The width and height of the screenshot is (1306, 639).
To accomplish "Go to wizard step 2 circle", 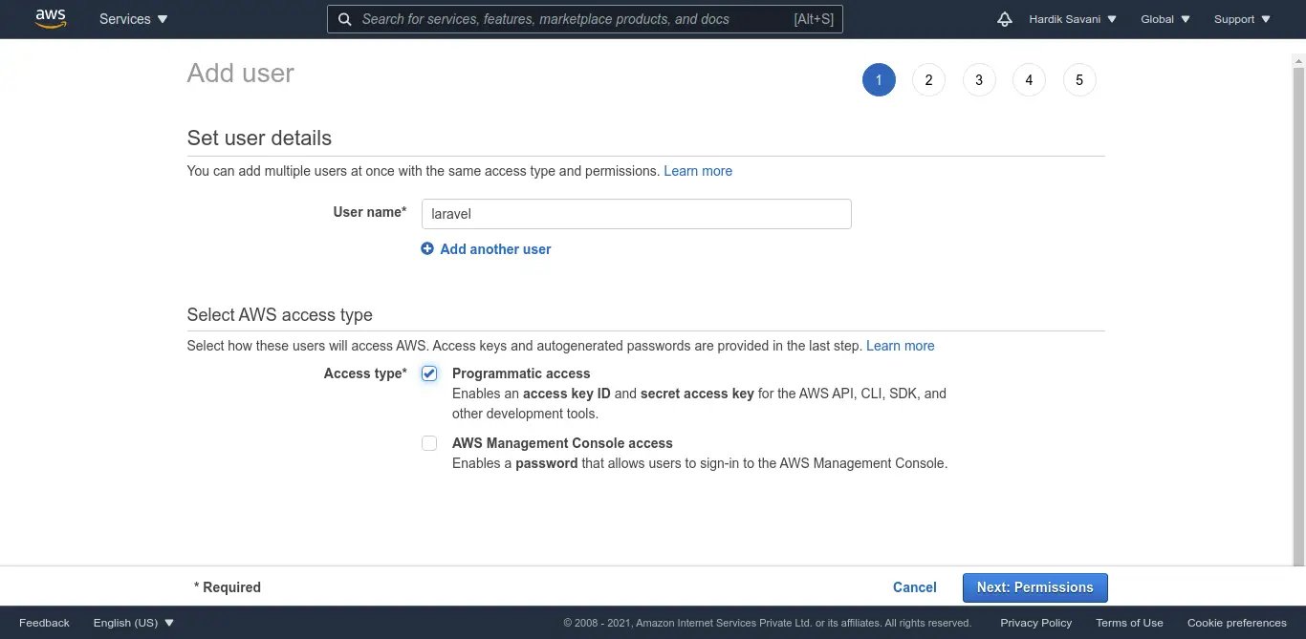I will click(x=928, y=80).
